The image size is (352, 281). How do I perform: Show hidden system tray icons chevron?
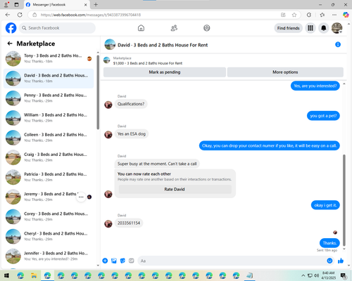(303, 275)
